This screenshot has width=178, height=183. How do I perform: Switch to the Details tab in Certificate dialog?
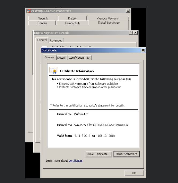61,58
